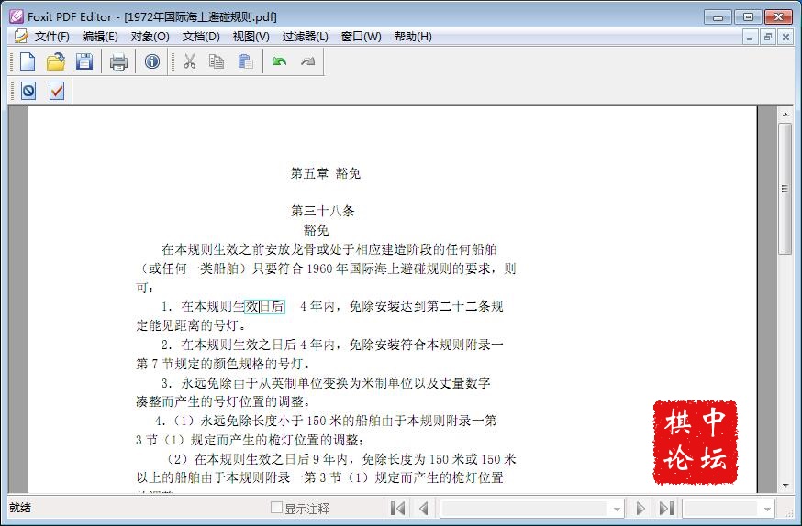Click the line starting 4.(1)永远免除长度小于
This screenshot has height=526, width=802.
point(326,421)
